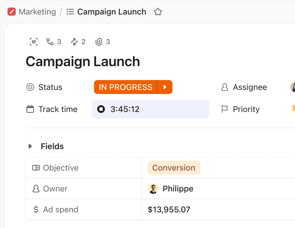Stop the running time tracker

click(x=101, y=109)
